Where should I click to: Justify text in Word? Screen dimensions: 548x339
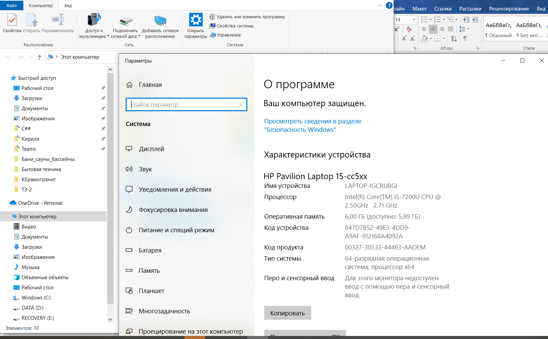451,29
